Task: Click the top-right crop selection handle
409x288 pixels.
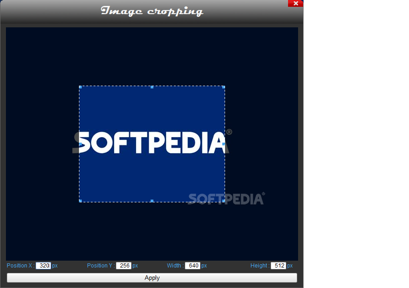Action: tap(224, 87)
